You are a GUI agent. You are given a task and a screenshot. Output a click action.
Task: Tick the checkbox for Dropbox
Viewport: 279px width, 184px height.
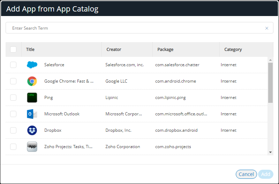click(13, 130)
